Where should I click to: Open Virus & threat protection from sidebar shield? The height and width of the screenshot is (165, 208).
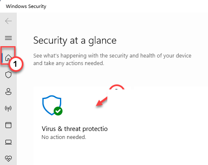[x=8, y=75]
